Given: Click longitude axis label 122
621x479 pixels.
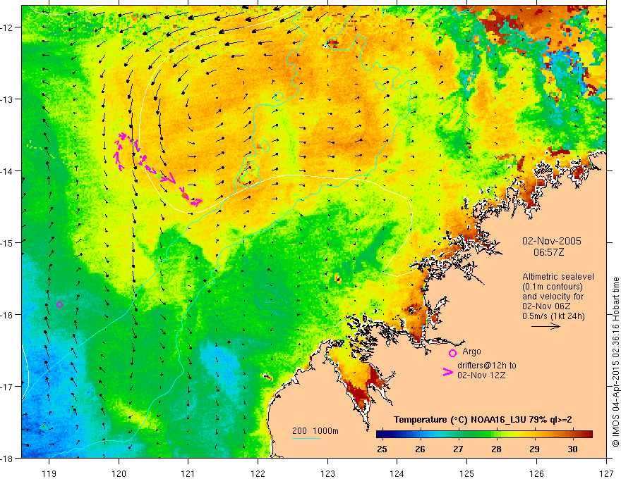Looking at the screenshot, I should pyautogui.click(x=258, y=474).
